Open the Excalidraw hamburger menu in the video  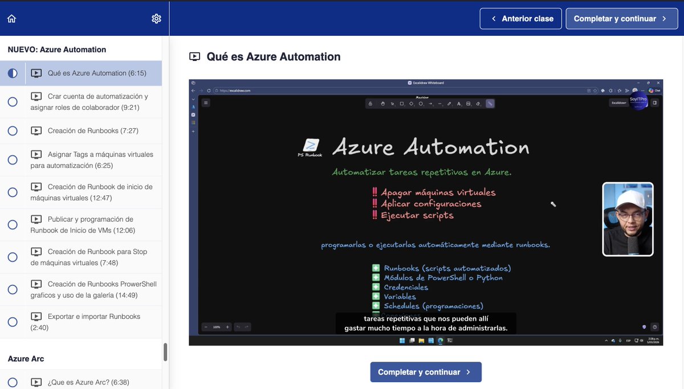pos(206,103)
